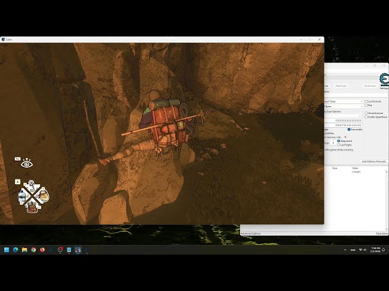This screenshot has width=389, height=291.
Task: Click the Cheat Engine logo Settings icon
Action: (384, 81)
